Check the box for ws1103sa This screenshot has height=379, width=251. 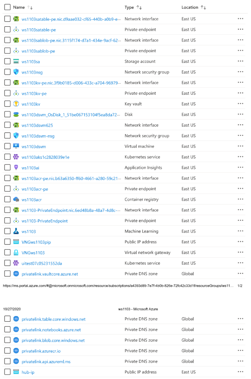(x=8, y=61)
